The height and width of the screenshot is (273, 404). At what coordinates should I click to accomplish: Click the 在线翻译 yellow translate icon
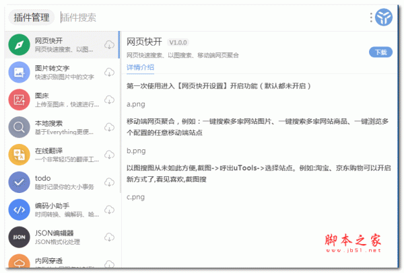tap(19, 155)
